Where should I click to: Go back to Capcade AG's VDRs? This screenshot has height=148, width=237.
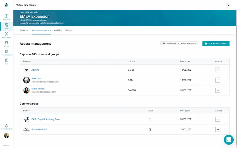(29, 12)
